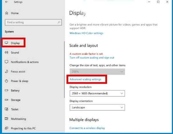The height and width of the screenshot is (134, 173).
Task: Click the Storage drive icon
Action: (6, 100)
